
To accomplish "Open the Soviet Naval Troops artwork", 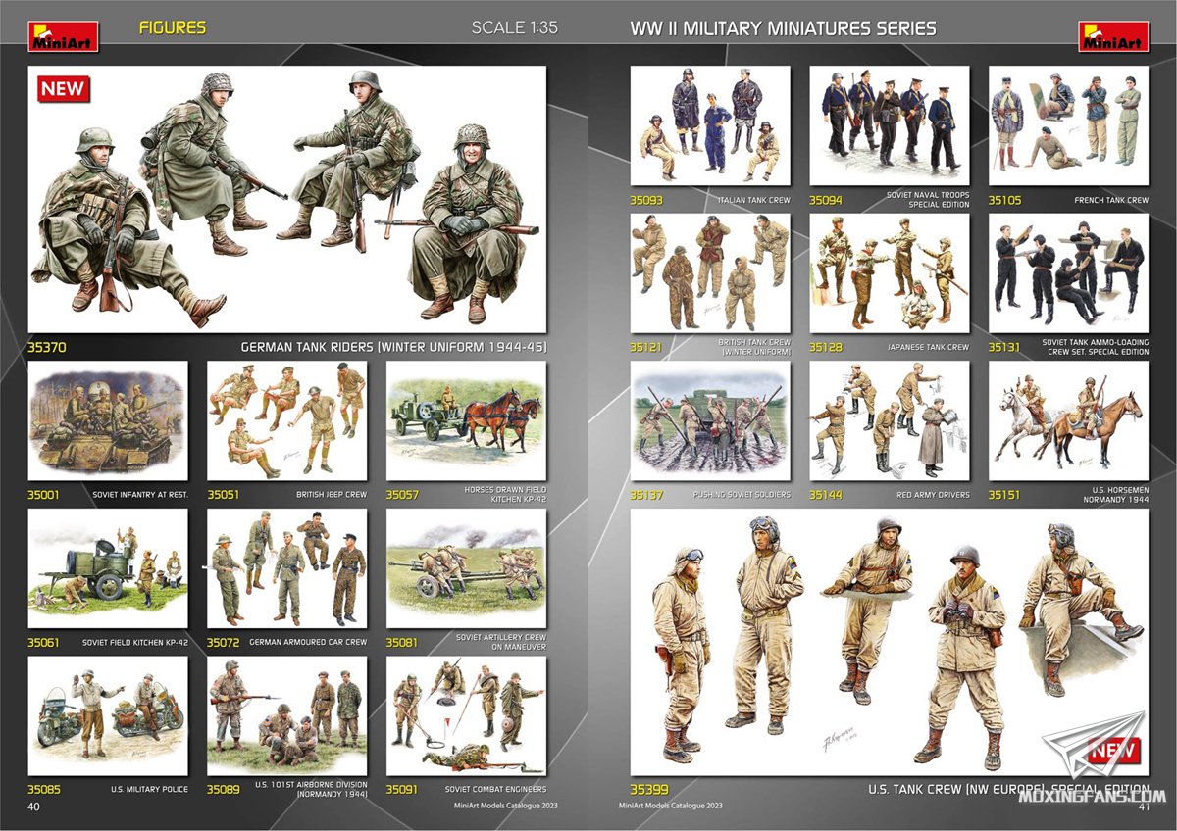I will coord(890,125).
